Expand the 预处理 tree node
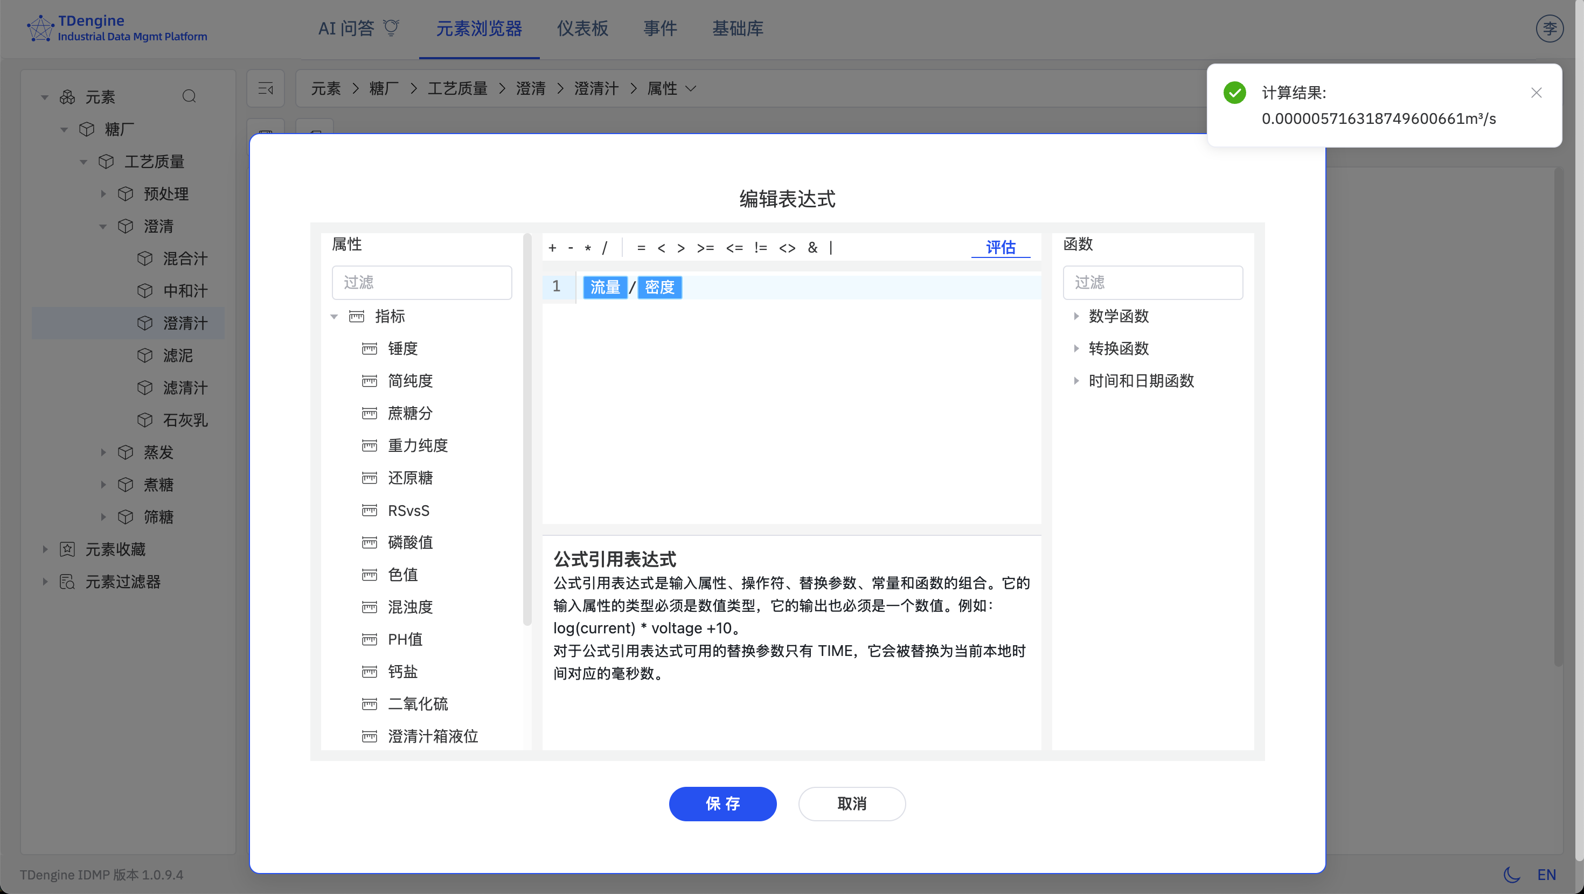This screenshot has height=894, width=1584. (x=103, y=194)
